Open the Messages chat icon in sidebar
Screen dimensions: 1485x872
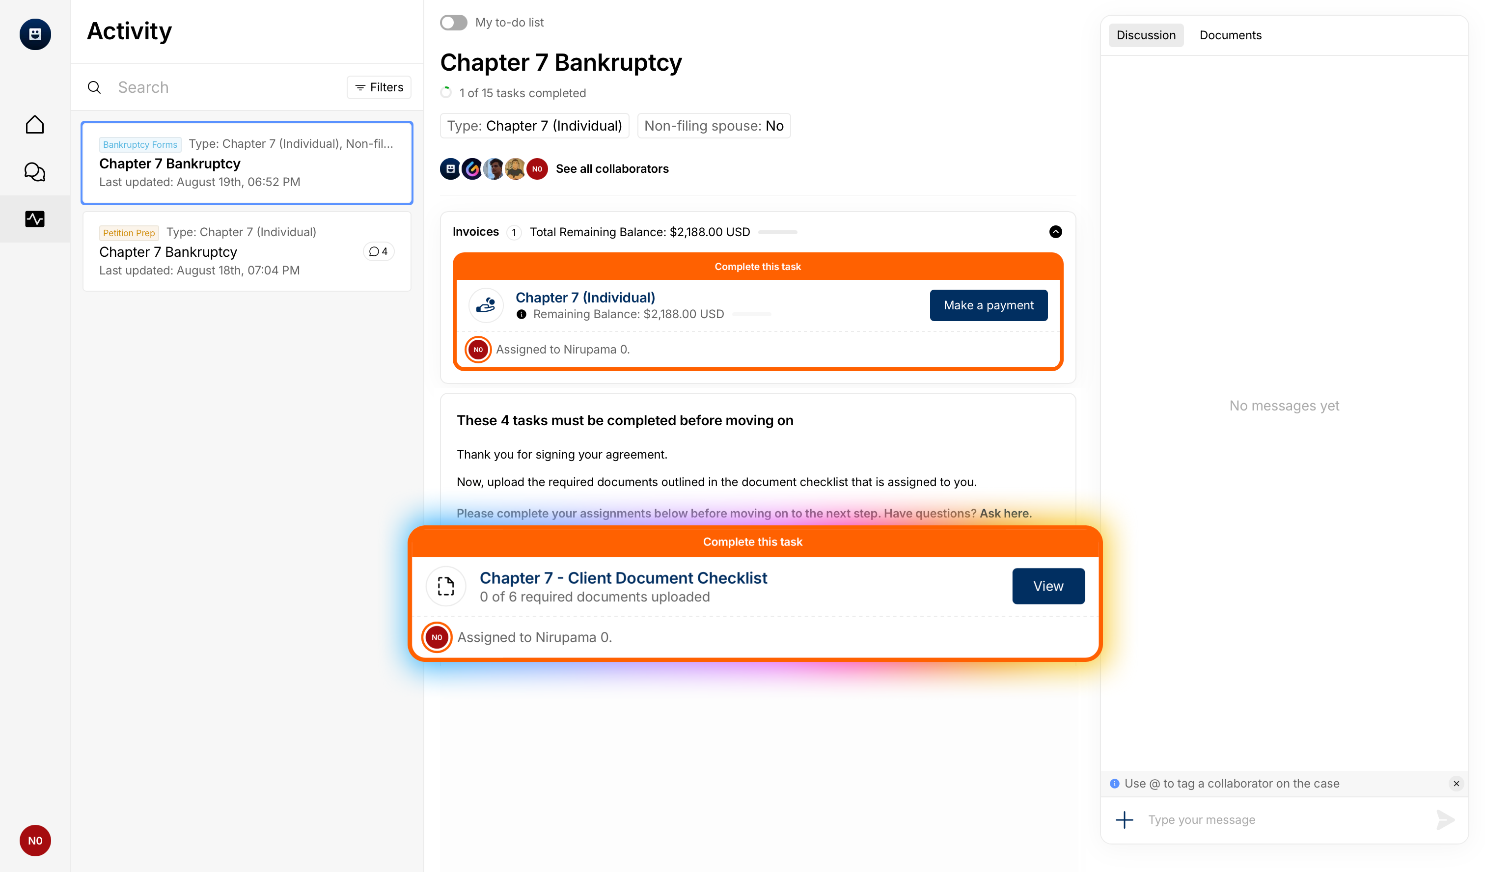35,171
